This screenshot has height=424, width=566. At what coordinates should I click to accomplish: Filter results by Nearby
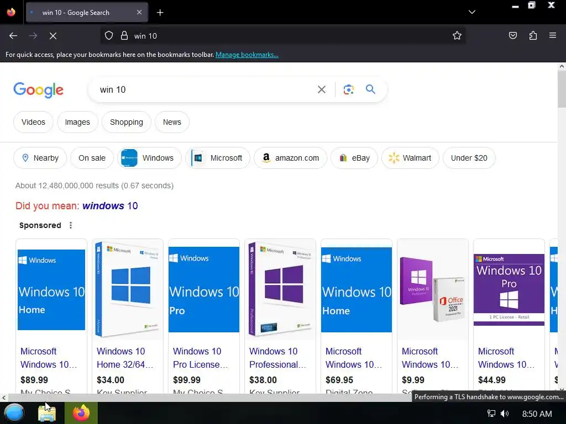click(40, 158)
